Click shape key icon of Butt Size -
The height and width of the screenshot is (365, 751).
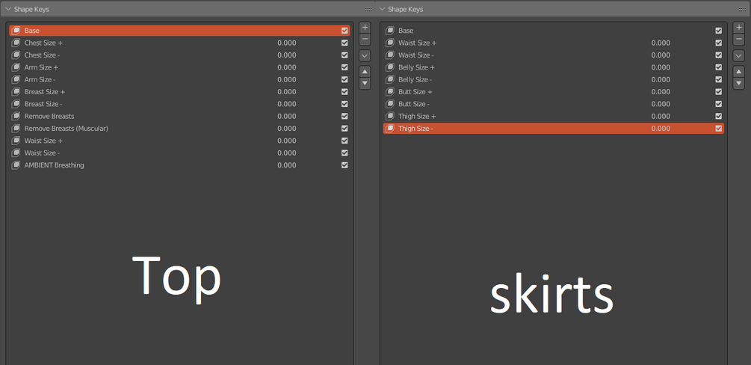pyautogui.click(x=390, y=104)
